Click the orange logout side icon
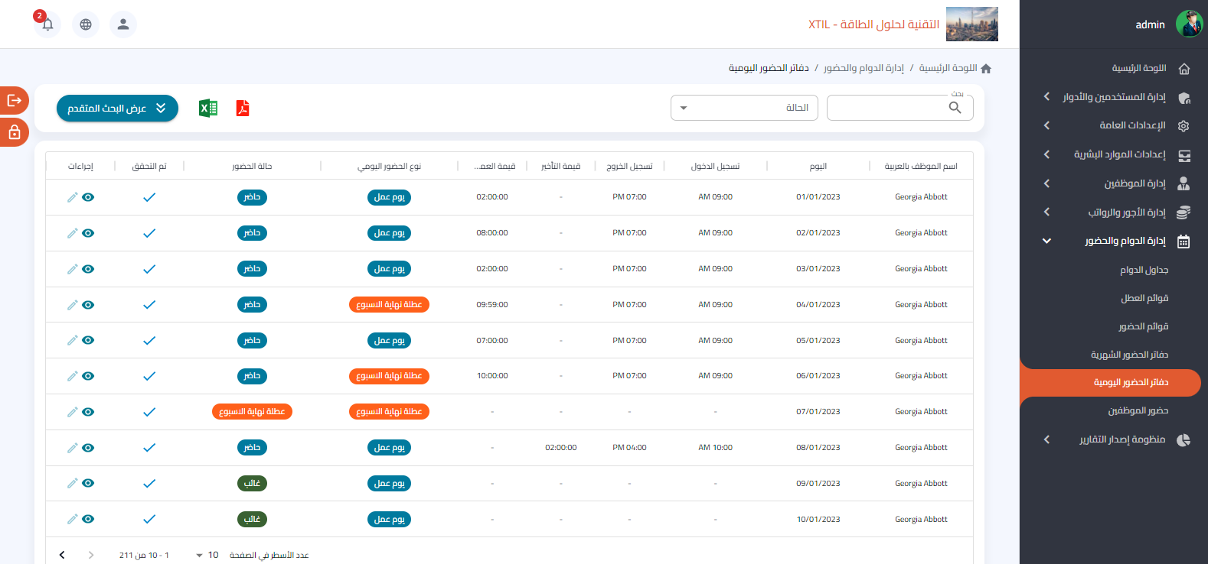This screenshot has height=564, width=1208. coord(14,100)
